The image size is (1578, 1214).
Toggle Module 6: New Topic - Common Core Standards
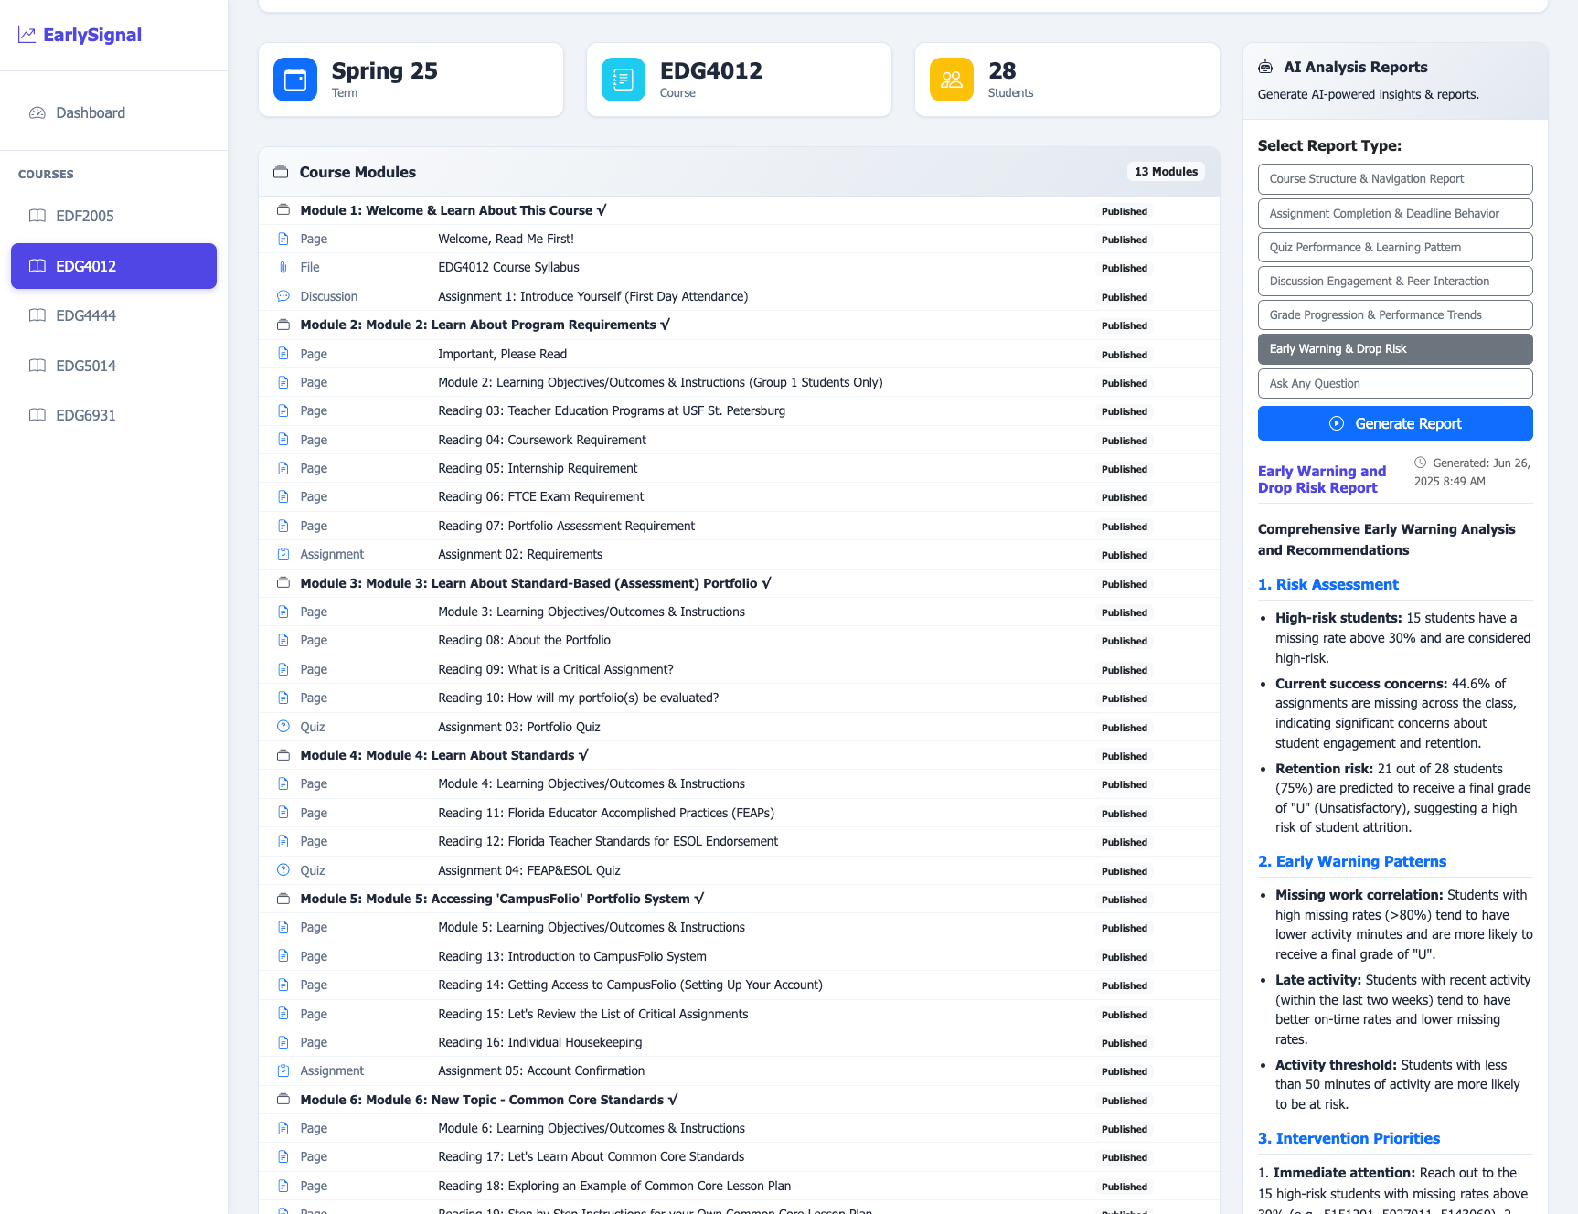(488, 1100)
